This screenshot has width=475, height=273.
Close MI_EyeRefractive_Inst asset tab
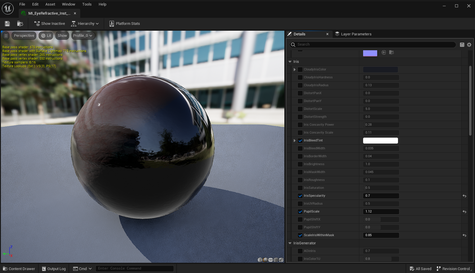(75, 13)
